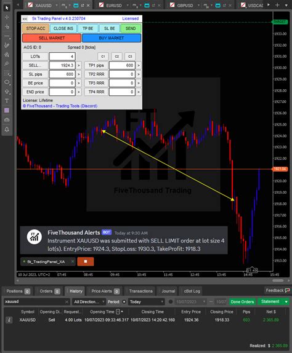Select the text tool in left toolbar
292x353 pixels.
pos(7,101)
